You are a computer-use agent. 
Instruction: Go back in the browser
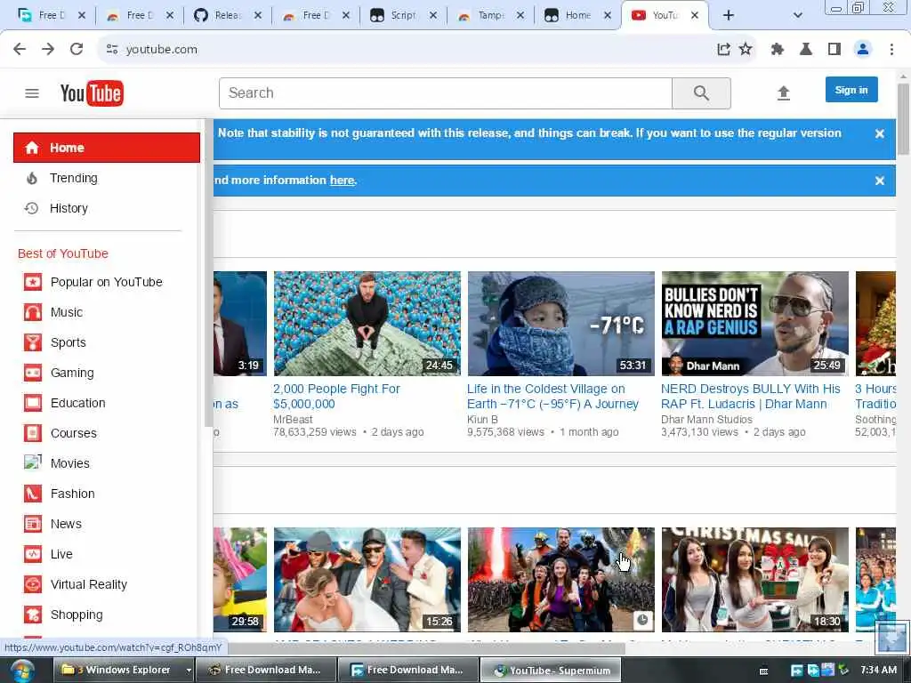20,50
